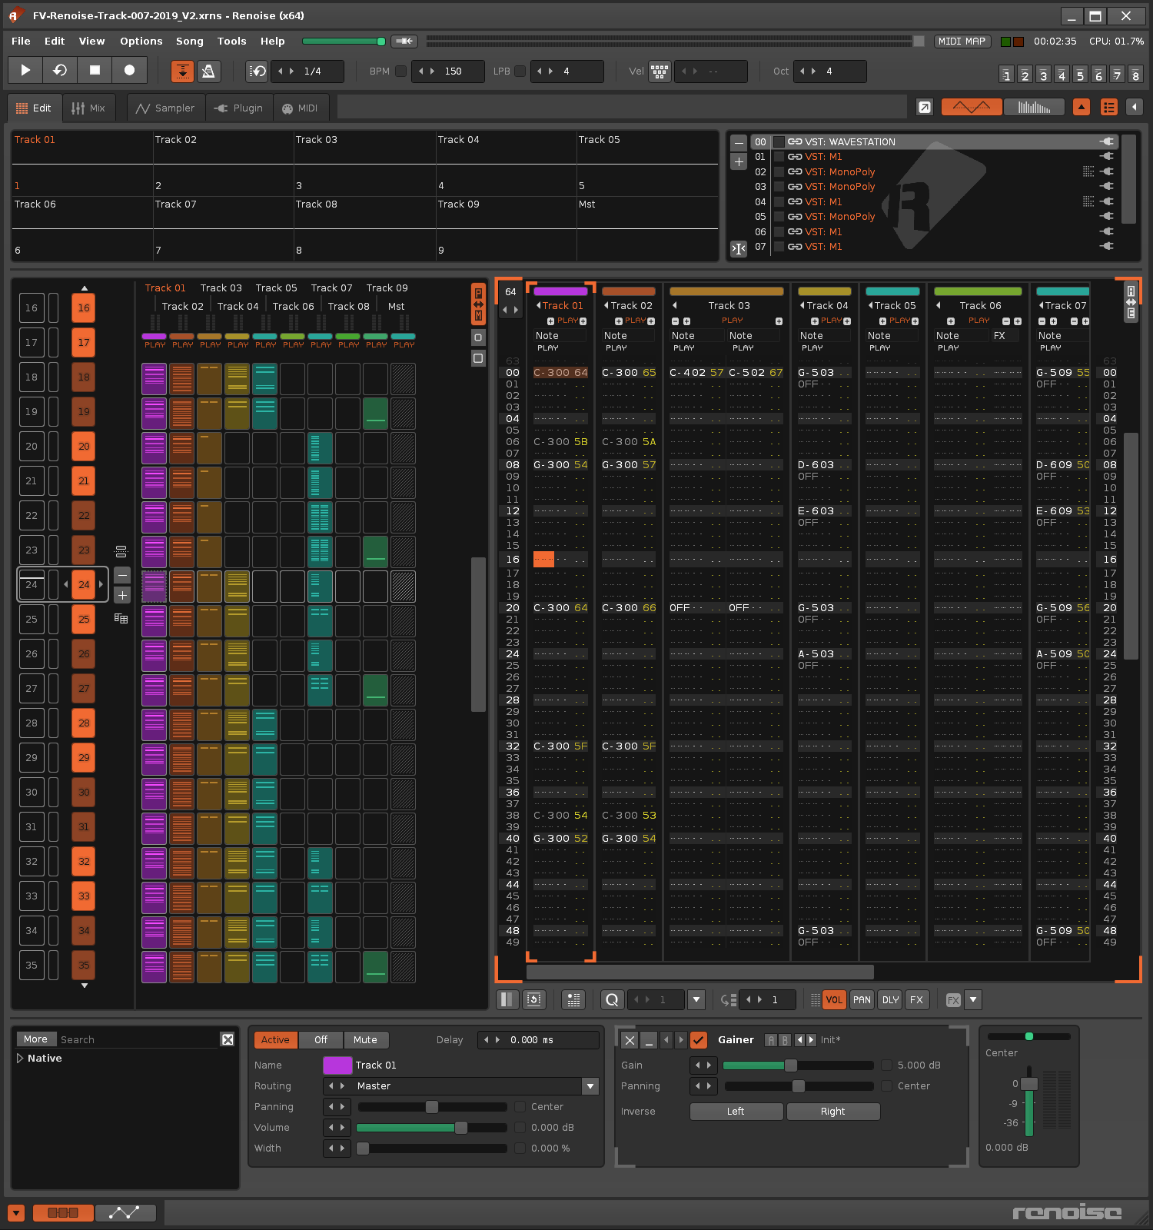Toggle the FX column button
The image size is (1153, 1230).
pyautogui.click(x=916, y=999)
